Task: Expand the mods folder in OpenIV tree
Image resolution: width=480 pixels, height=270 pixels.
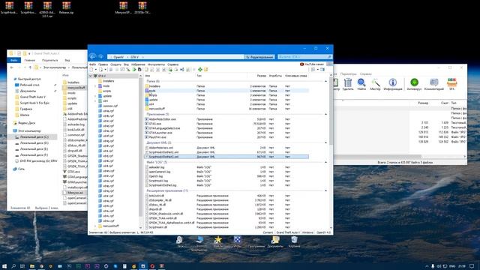Action: click(x=95, y=86)
